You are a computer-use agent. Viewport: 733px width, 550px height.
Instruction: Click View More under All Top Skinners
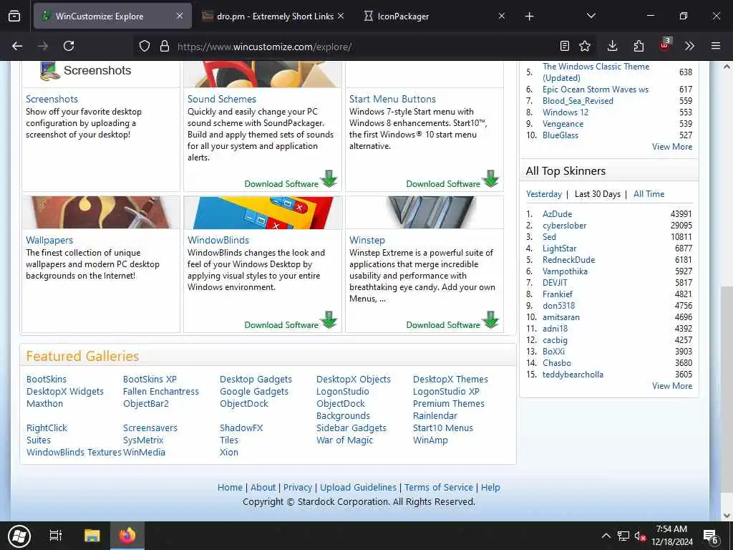point(672,386)
